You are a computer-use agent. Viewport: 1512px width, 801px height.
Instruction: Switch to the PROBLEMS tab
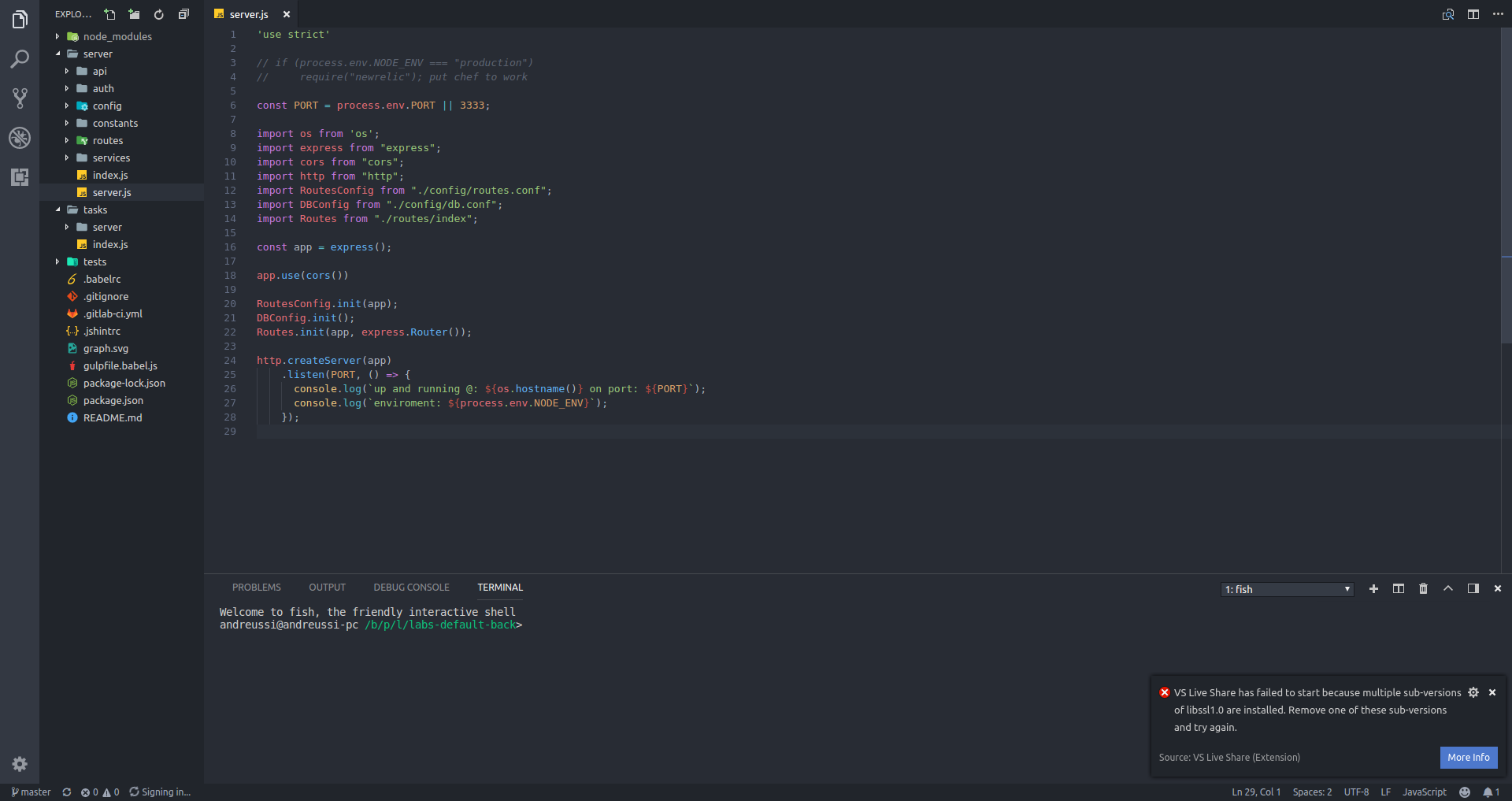point(257,588)
